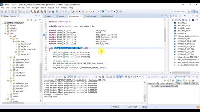
Task: Open Project Explorer view menu triangle
Action: pyautogui.click(x=40, y=20)
